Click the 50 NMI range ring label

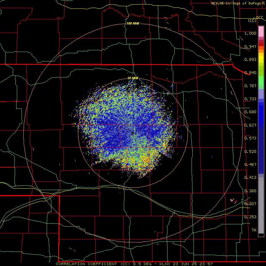point(133,78)
